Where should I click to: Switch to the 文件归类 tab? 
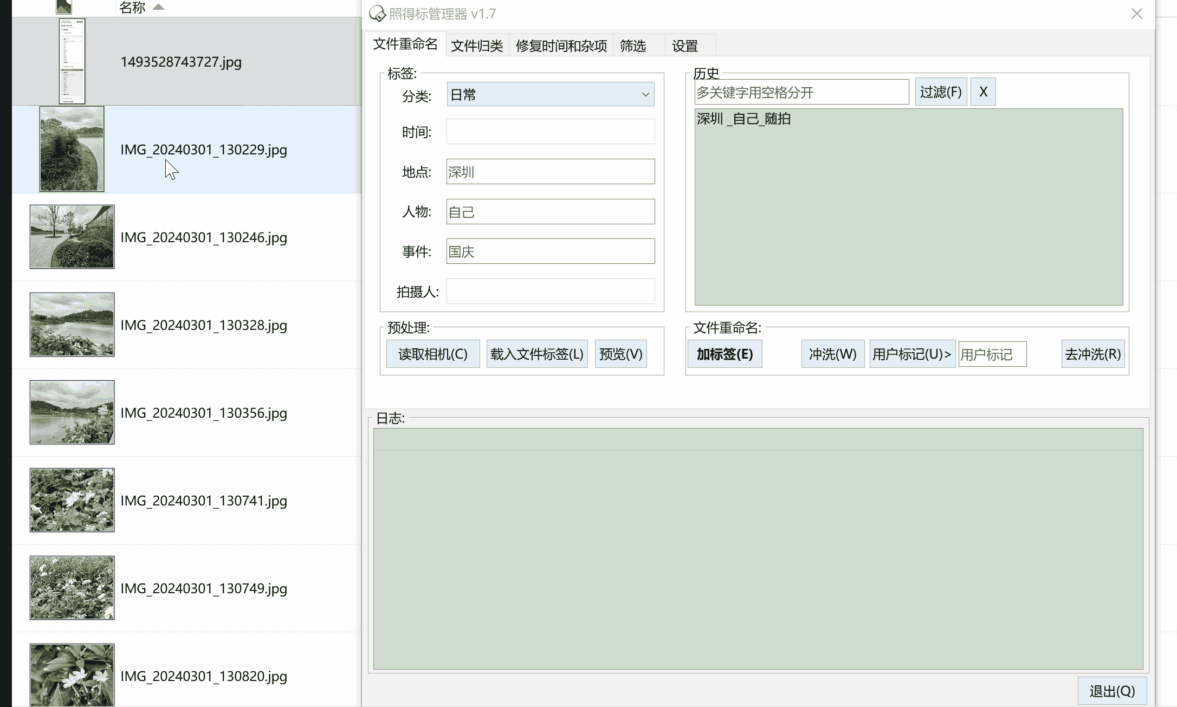click(x=477, y=46)
